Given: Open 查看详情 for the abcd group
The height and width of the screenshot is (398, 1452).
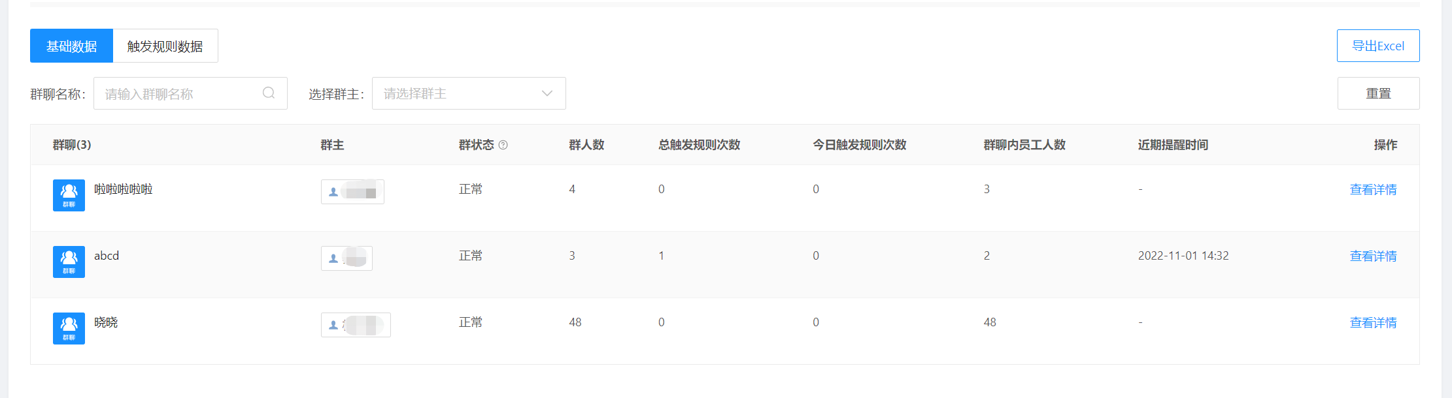Looking at the screenshot, I should click(1373, 256).
